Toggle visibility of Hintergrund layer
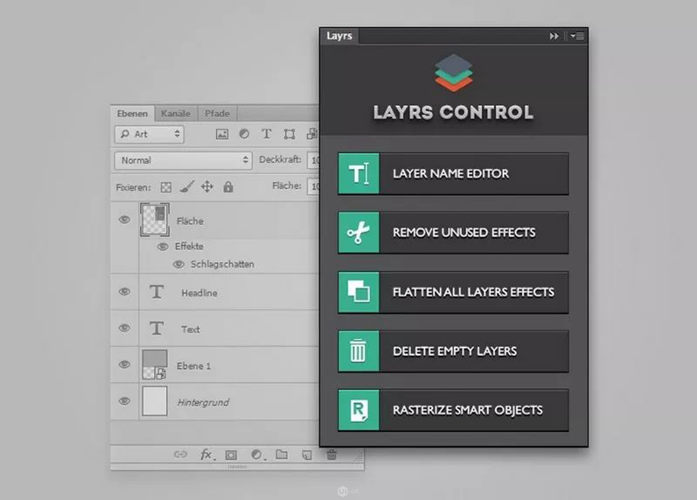 pyautogui.click(x=125, y=401)
